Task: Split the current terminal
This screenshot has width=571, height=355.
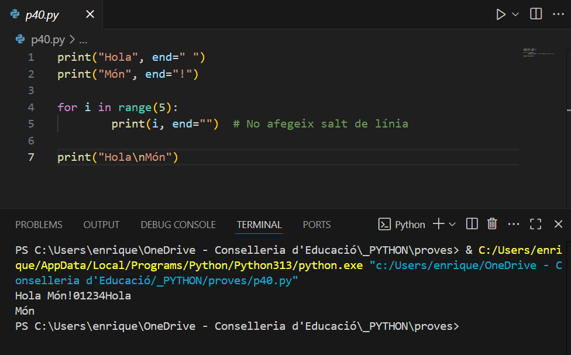Action: [x=471, y=223]
